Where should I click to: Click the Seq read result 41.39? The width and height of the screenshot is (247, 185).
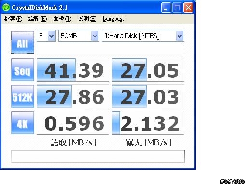[73, 70]
